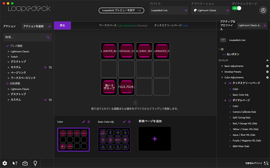Collapse the Color Adjustments workspace
This screenshot has height=168, width=270.
(222, 77)
